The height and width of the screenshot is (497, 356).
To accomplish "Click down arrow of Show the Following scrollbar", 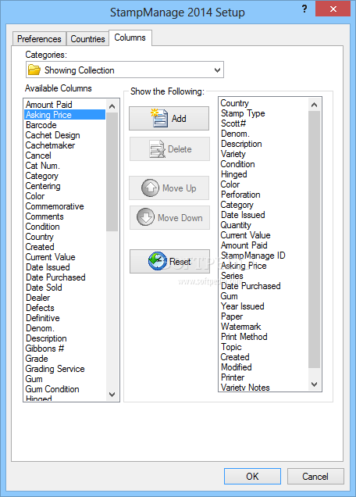I will tap(314, 384).
